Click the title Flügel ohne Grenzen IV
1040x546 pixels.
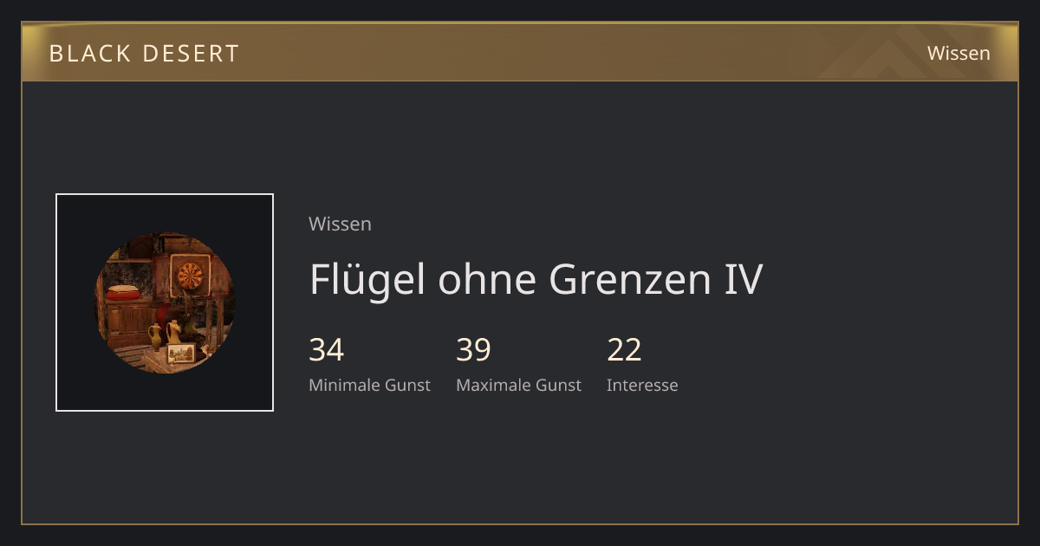tap(536, 279)
